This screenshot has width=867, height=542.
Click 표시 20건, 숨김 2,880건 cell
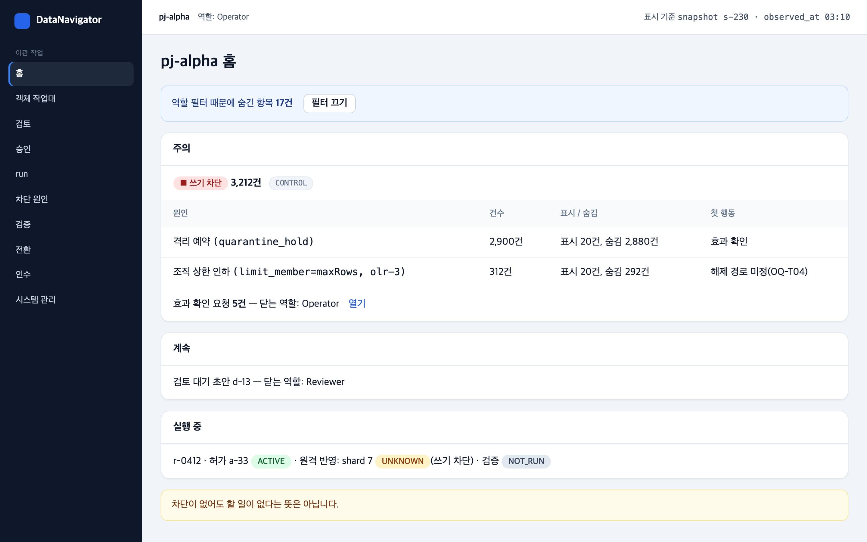coord(609,241)
